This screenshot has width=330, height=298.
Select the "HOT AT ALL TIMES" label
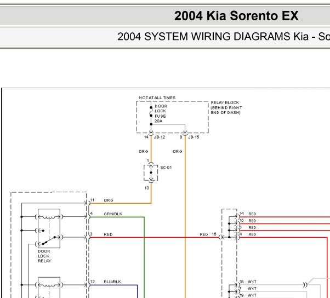click(157, 98)
